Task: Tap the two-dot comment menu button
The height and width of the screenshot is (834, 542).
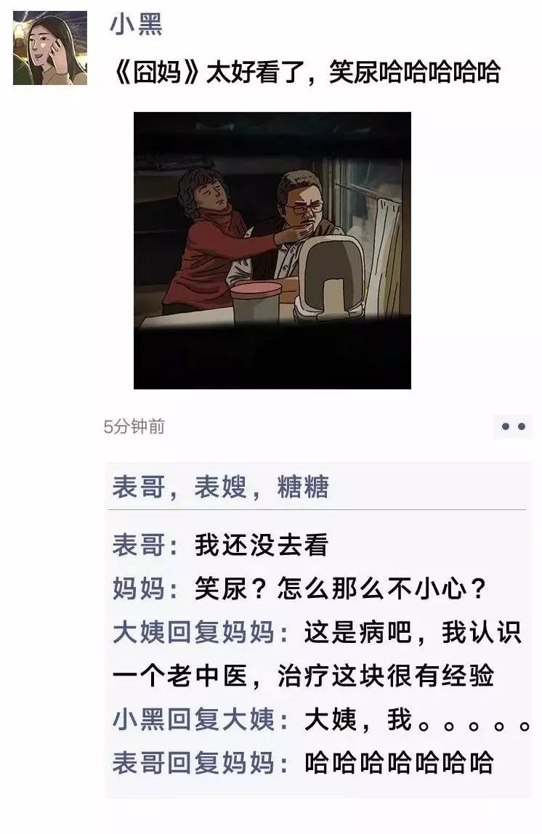Action: pos(513,426)
